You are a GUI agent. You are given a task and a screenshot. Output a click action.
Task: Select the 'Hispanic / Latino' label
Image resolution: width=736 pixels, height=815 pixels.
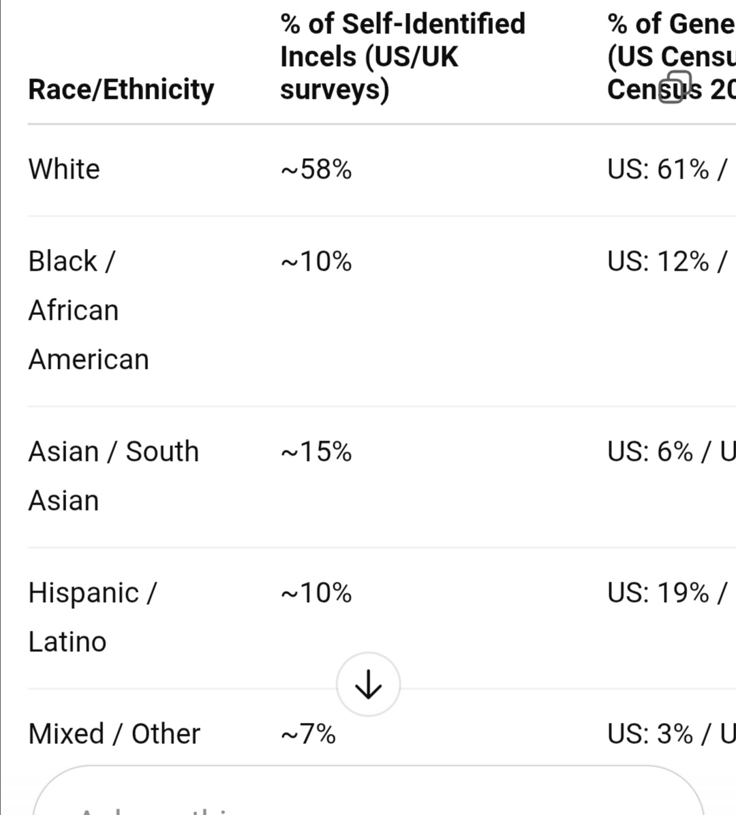click(92, 617)
